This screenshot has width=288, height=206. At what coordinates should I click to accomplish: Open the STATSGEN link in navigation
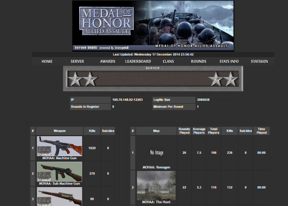pyautogui.click(x=259, y=62)
